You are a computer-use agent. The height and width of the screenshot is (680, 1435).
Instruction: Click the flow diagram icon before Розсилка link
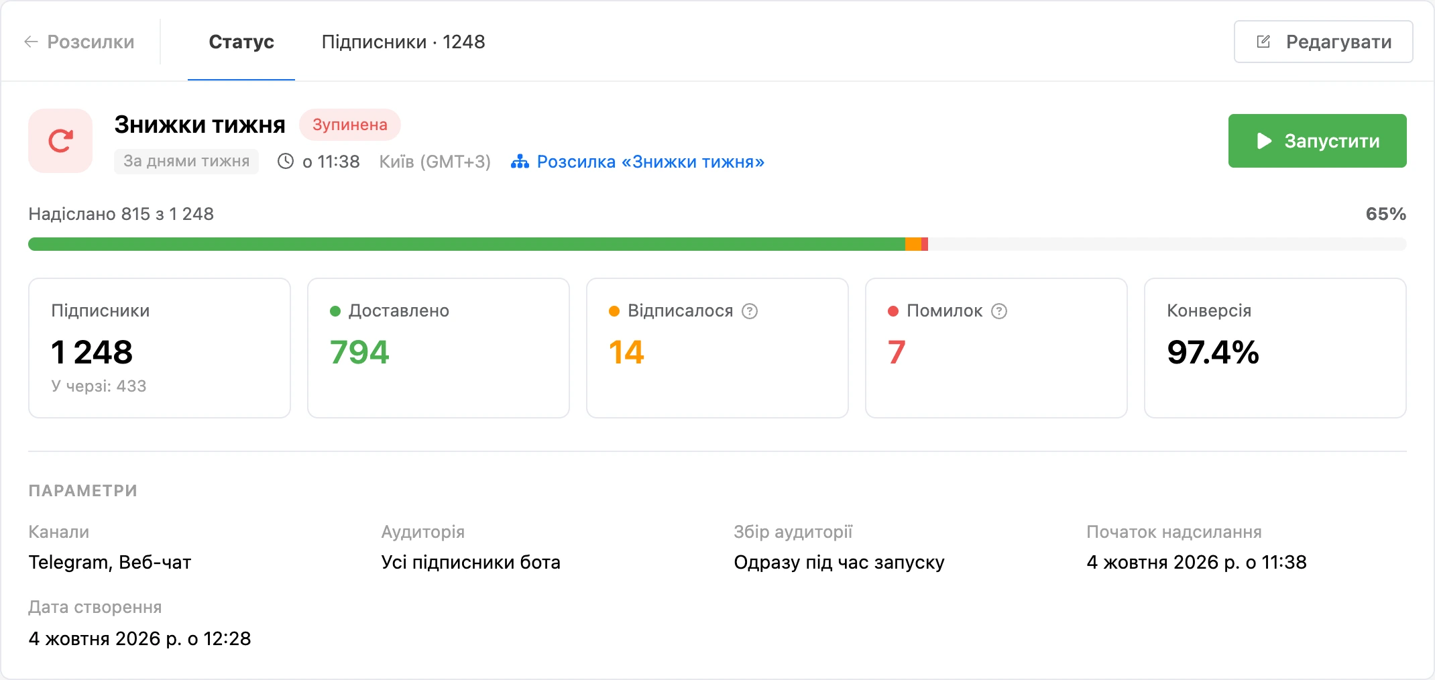click(520, 162)
